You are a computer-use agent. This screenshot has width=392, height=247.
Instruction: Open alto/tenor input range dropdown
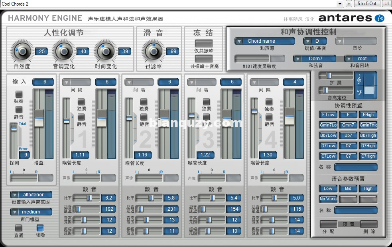point(31,195)
